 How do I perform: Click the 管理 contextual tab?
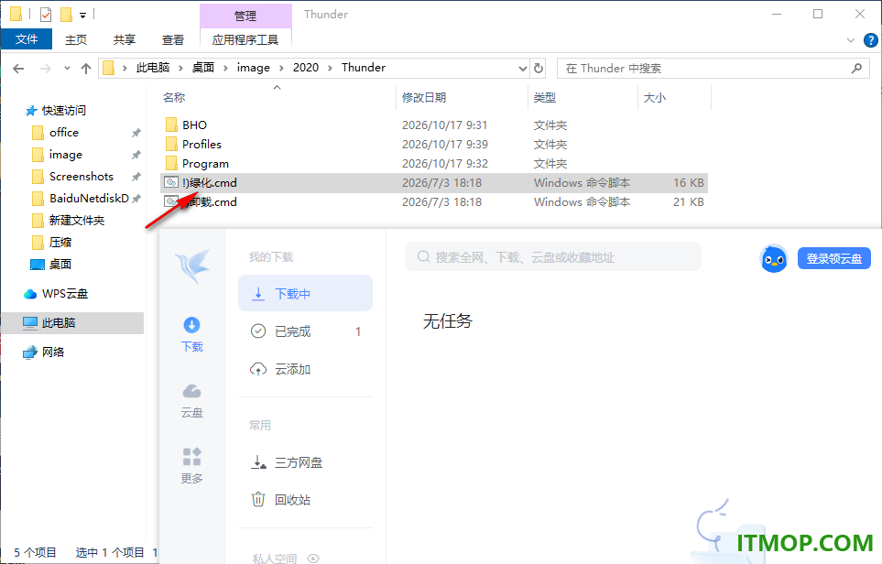(245, 16)
